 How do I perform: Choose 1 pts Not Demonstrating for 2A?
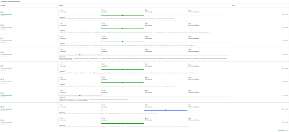208,12
